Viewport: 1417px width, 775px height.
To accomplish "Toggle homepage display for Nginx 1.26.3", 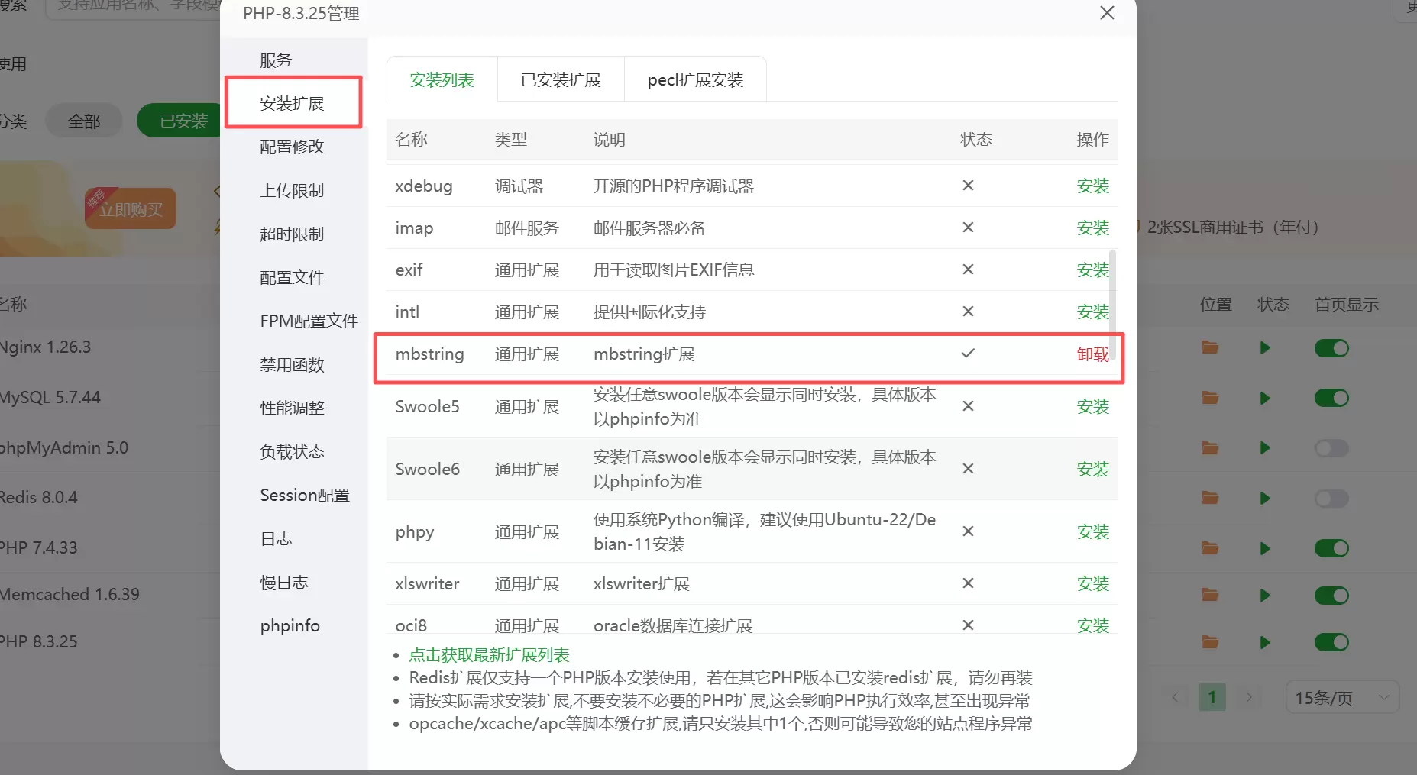I will (x=1331, y=348).
